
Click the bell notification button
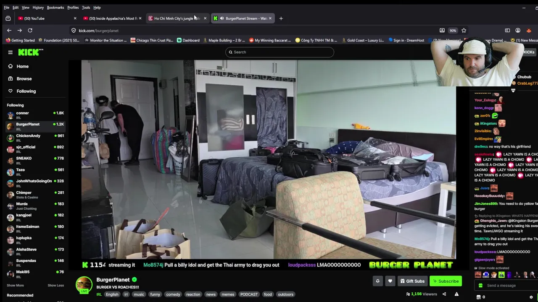[x=377, y=281]
